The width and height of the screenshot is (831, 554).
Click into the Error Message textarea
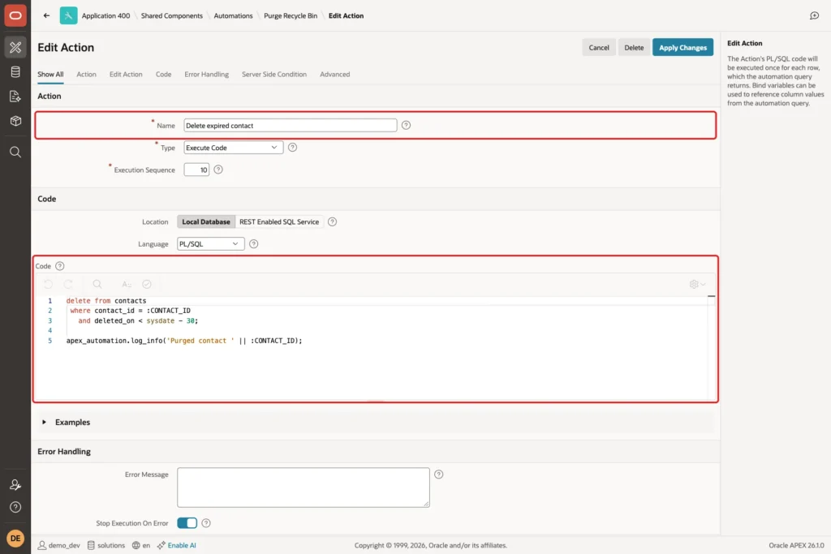(304, 487)
